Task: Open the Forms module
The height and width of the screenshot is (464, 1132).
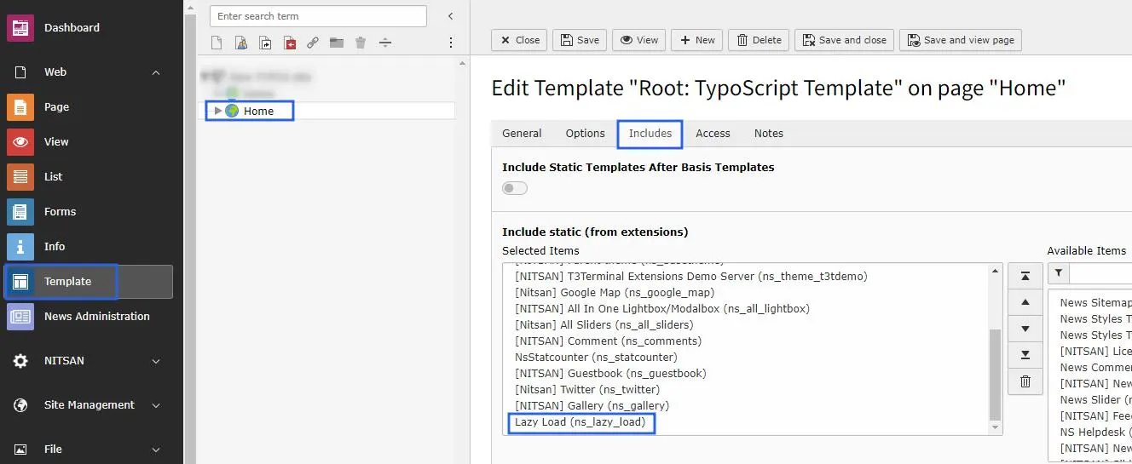Action: tap(60, 212)
